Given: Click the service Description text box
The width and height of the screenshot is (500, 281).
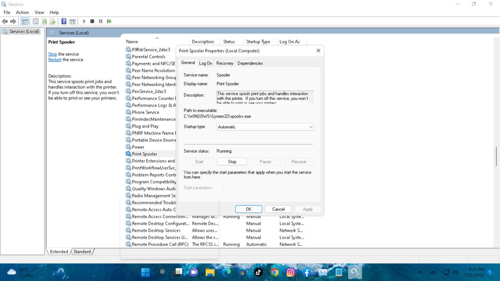Looking at the screenshot, I should (265, 97).
